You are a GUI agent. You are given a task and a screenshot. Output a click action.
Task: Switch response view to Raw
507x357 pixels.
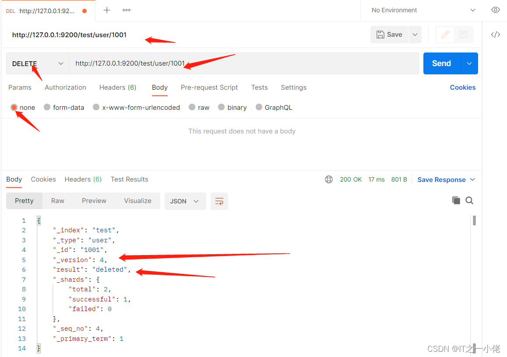pos(57,201)
